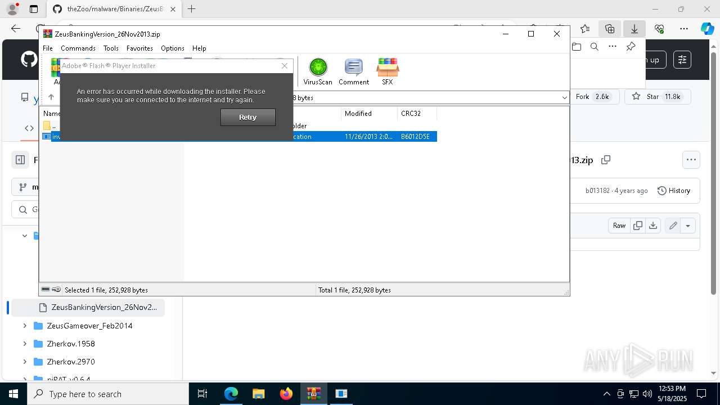
Task: Open downloads folder icon in downloads panel
Action: pyautogui.click(x=577, y=47)
